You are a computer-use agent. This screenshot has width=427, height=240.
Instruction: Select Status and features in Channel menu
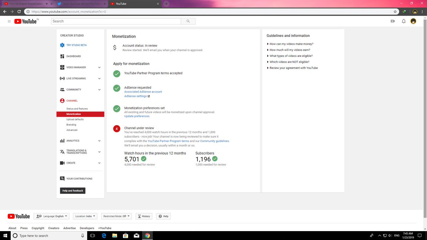77,108
